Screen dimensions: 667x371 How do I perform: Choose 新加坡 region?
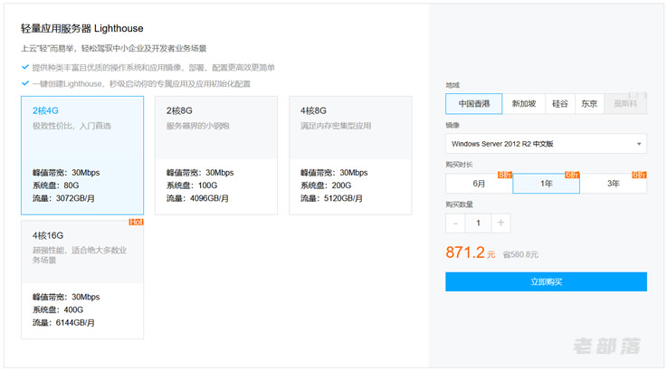tap(524, 104)
